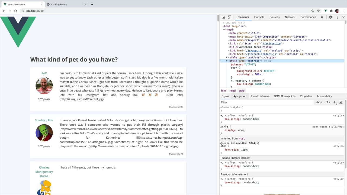Click the Vue logo on the page

18,32
